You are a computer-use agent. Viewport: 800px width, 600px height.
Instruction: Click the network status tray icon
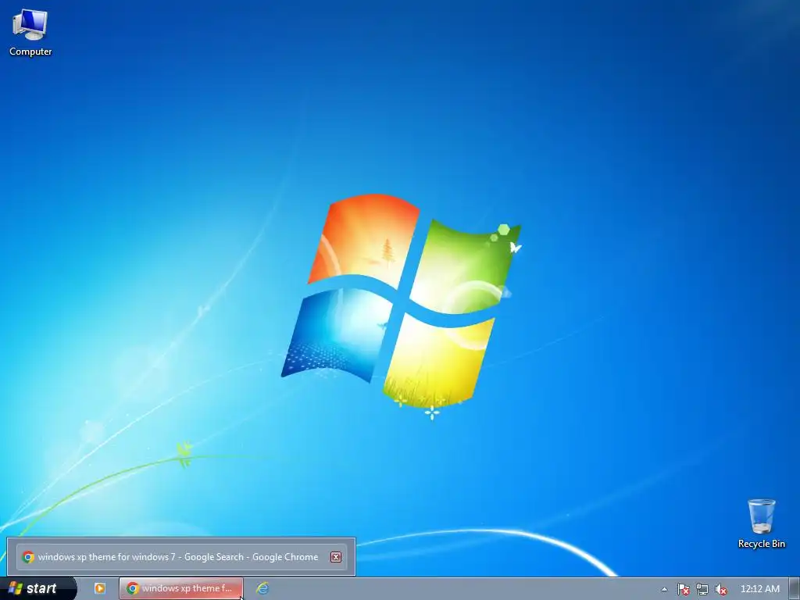click(702, 589)
